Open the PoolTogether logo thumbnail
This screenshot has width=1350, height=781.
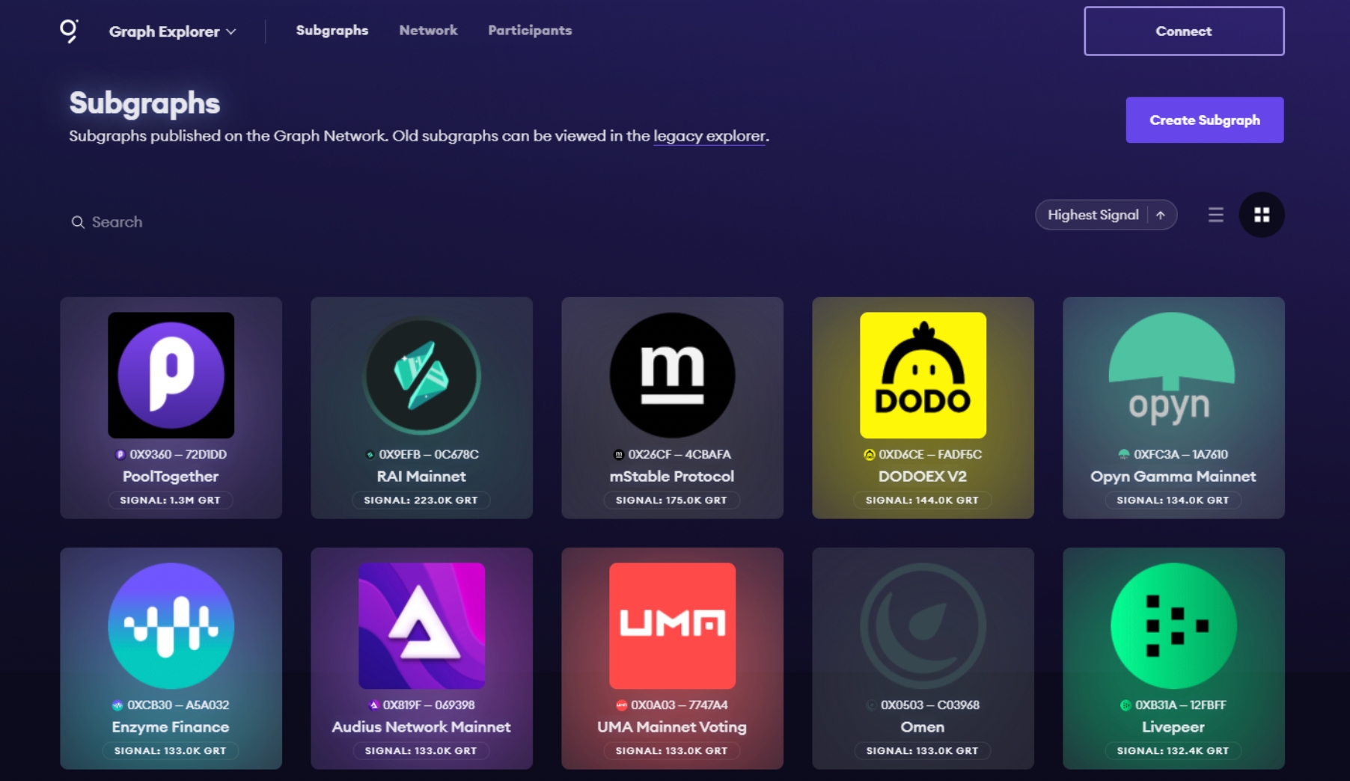click(x=171, y=375)
